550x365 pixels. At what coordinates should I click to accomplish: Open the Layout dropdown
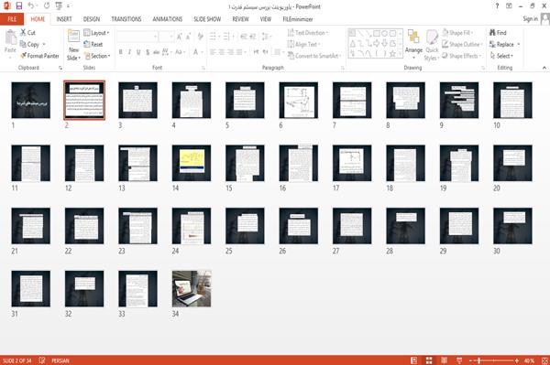pos(96,33)
